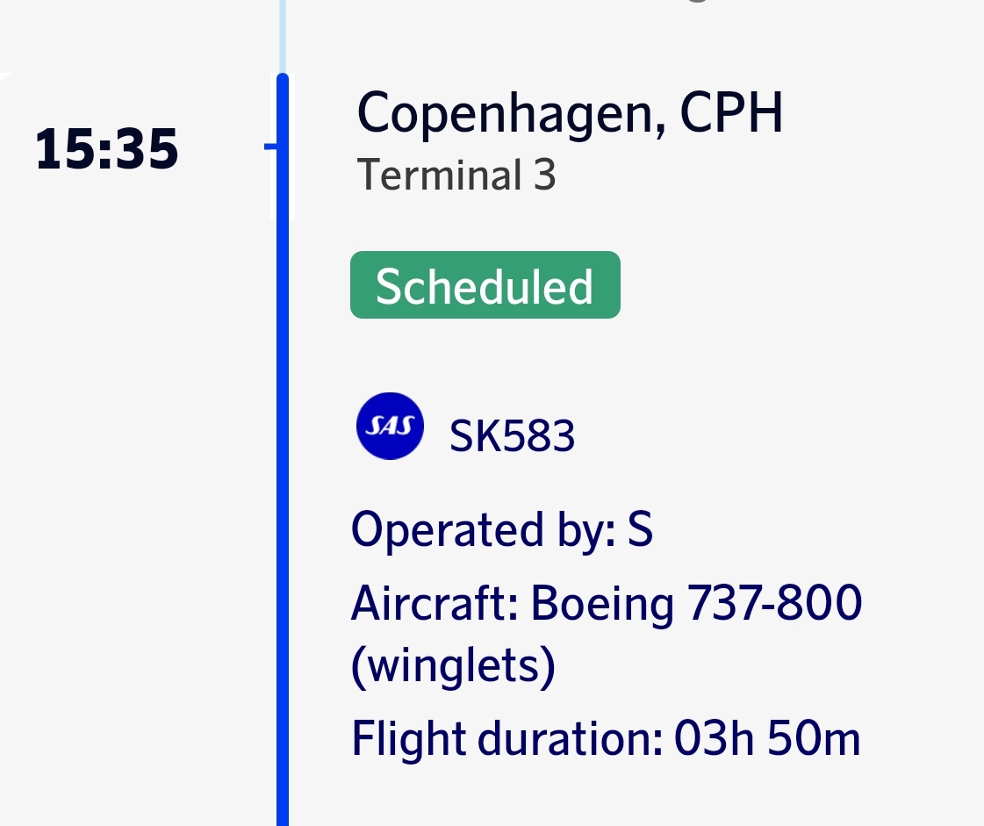Select the Terminal 3 label

pos(456,176)
